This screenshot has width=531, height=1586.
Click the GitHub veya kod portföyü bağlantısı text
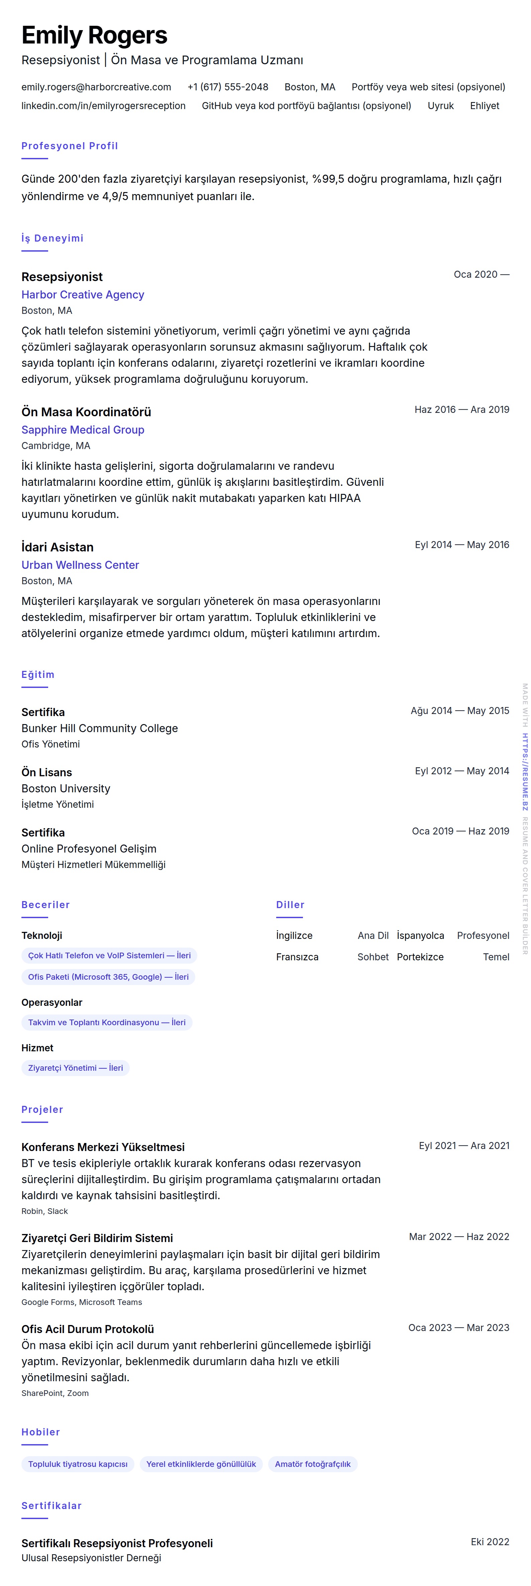click(x=306, y=106)
